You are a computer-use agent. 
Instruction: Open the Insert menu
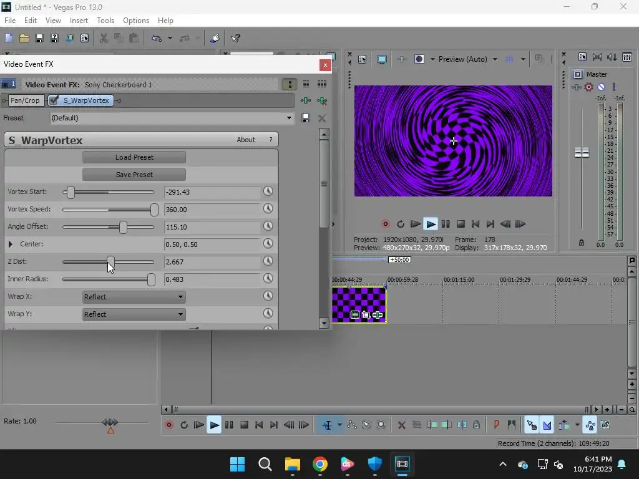tap(79, 21)
